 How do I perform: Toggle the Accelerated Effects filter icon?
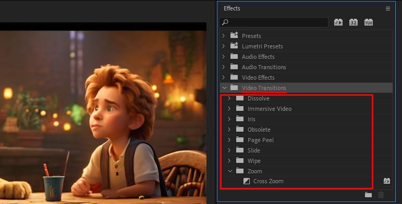pyautogui.click(x=338, y=22)
